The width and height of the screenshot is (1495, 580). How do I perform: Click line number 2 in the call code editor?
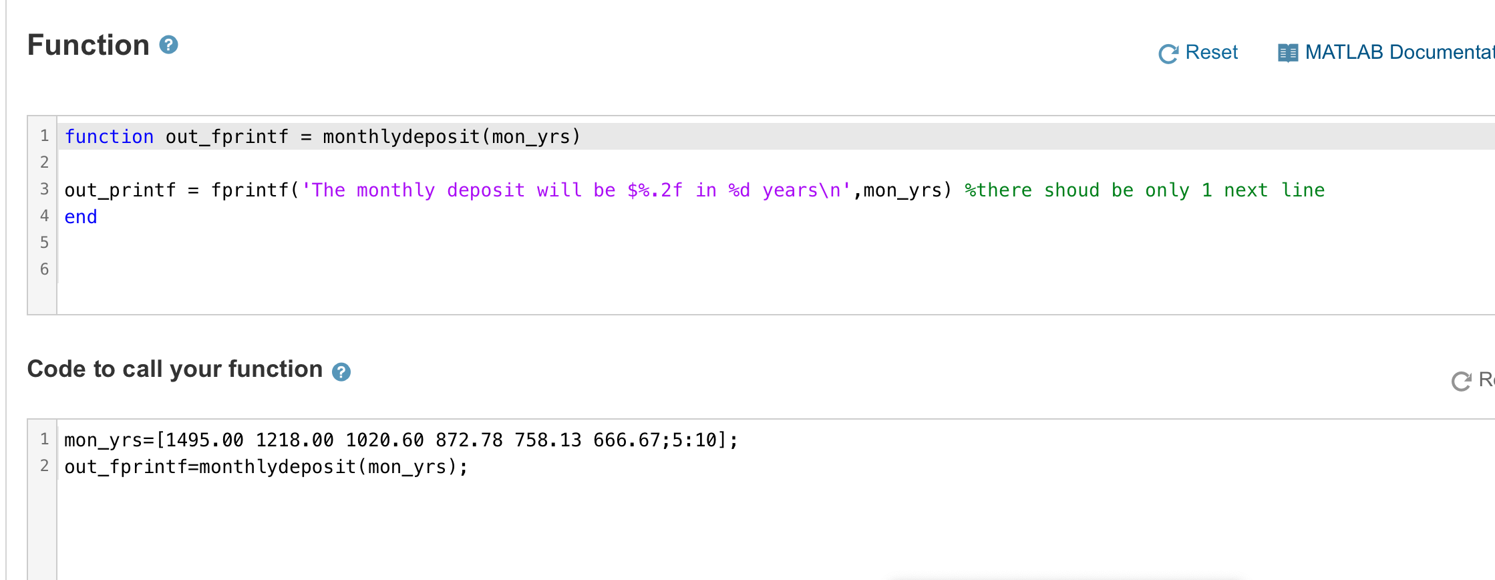[x=44, y=465]
